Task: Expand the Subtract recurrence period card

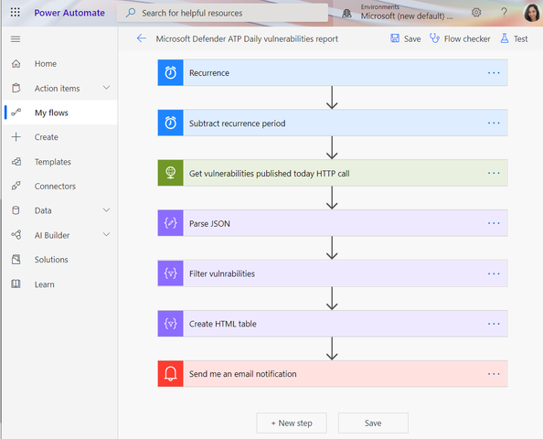Action: tap(333, 123)
